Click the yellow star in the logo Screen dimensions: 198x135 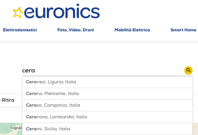click(18, 13)
